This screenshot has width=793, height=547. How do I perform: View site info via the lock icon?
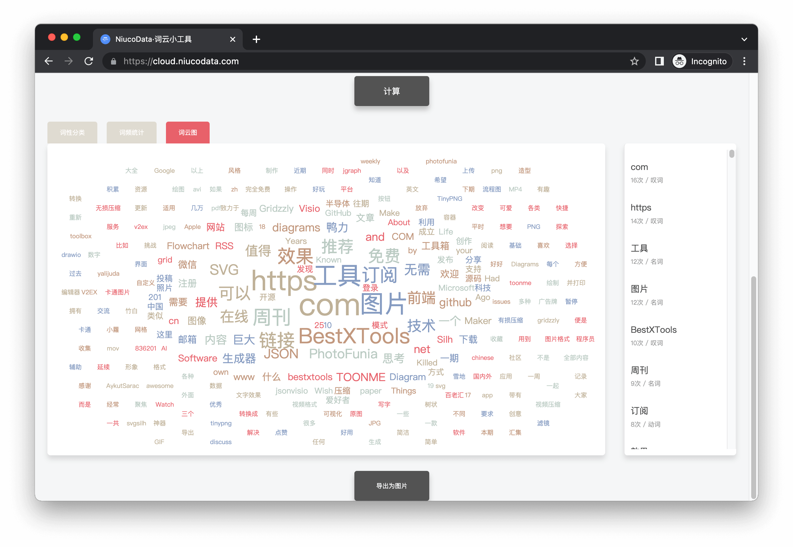114,61
